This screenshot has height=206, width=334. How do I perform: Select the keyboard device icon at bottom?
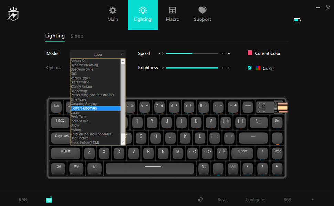[x=49, y=199]
